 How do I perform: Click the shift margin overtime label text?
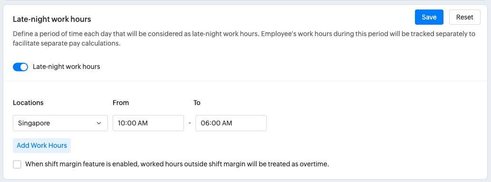tap(177, 164)
